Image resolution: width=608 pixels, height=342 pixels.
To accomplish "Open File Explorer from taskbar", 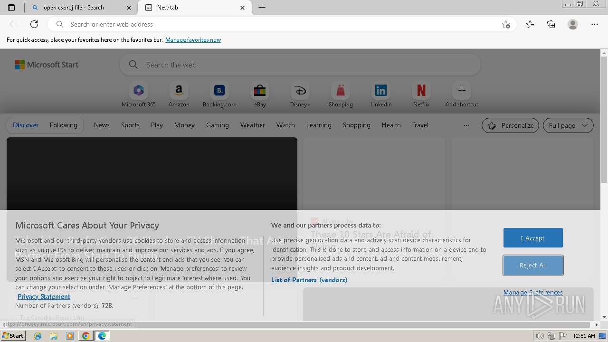I will pos(54,336).
